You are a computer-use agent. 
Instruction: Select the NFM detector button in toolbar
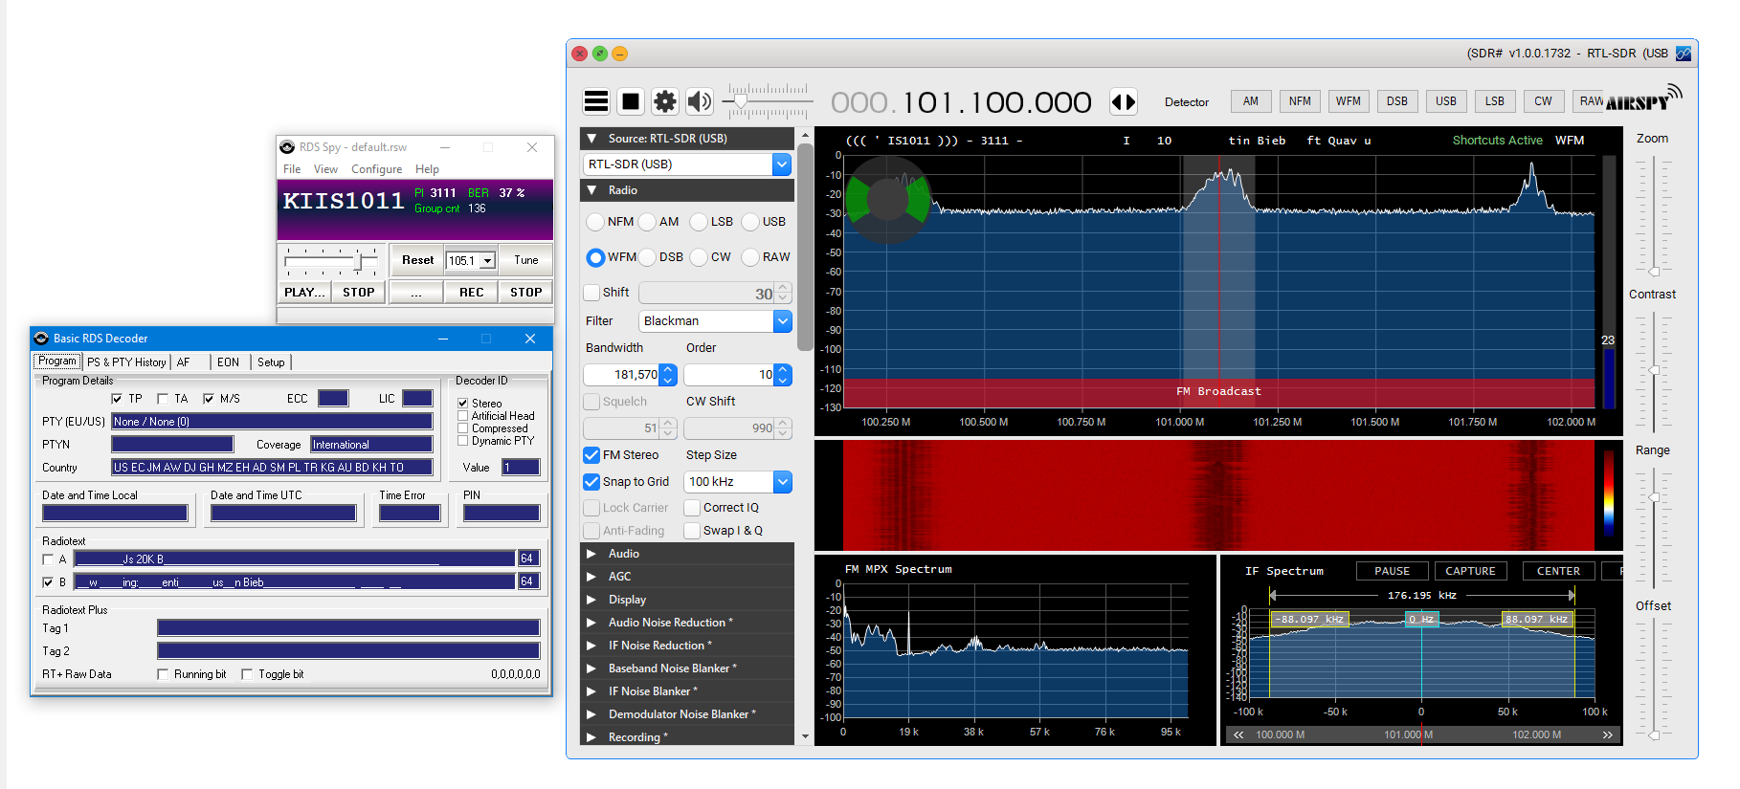click(1300, 101)
